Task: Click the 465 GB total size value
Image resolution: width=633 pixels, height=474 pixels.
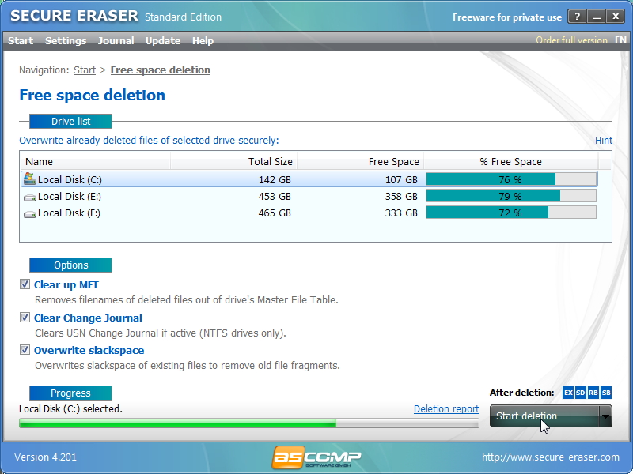Action: coord(275,213)
